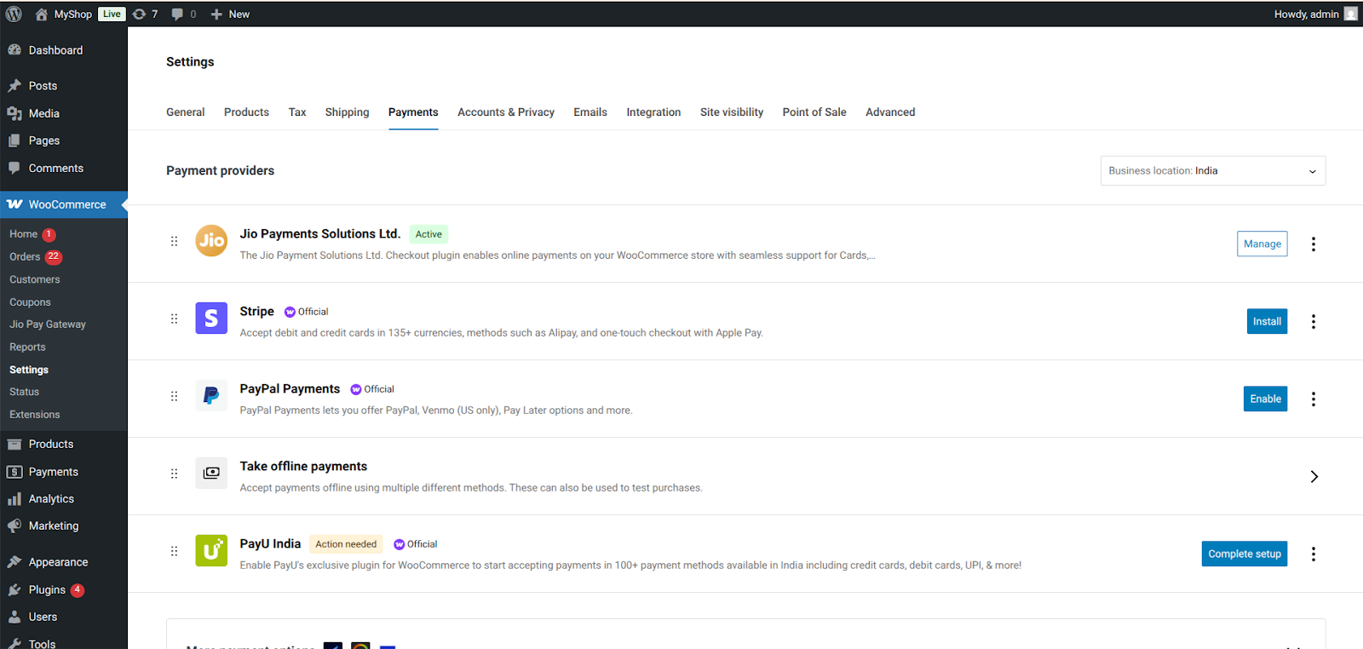Open the Customers submenu link
This screenshot has height=649, width=1363.
pyautogui.click(x=35, y=279)
